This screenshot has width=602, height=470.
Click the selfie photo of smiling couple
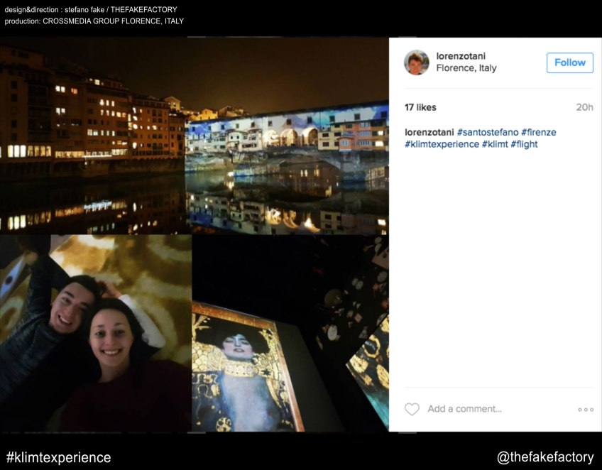click(95, 333)
